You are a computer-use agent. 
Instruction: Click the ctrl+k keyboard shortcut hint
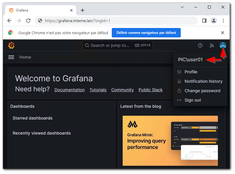tap(143, 45)
